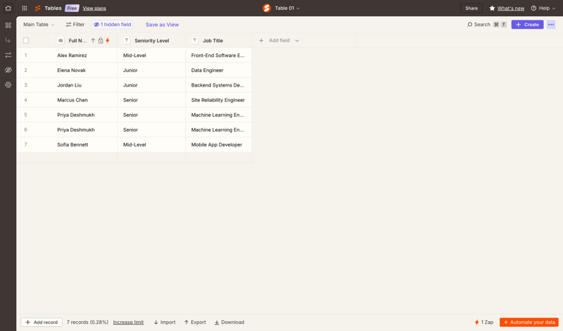Open linked tables arrow icon in sidebar
The image size is (563, 331).
pyautogui.click(x=8, y=40)
